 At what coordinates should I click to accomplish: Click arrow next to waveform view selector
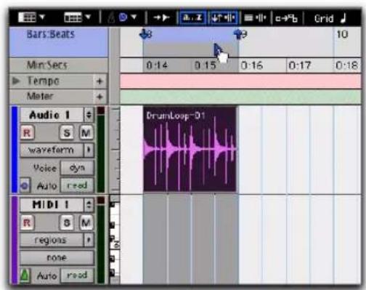[89, 150]
